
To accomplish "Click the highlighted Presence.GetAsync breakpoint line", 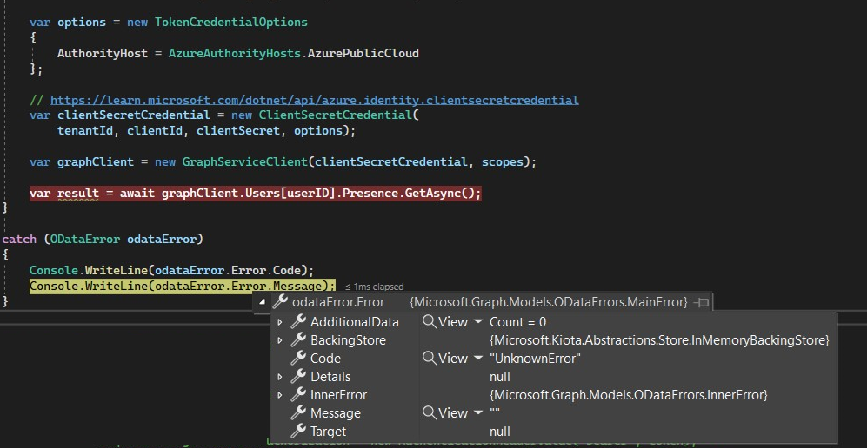I will 256,194.
